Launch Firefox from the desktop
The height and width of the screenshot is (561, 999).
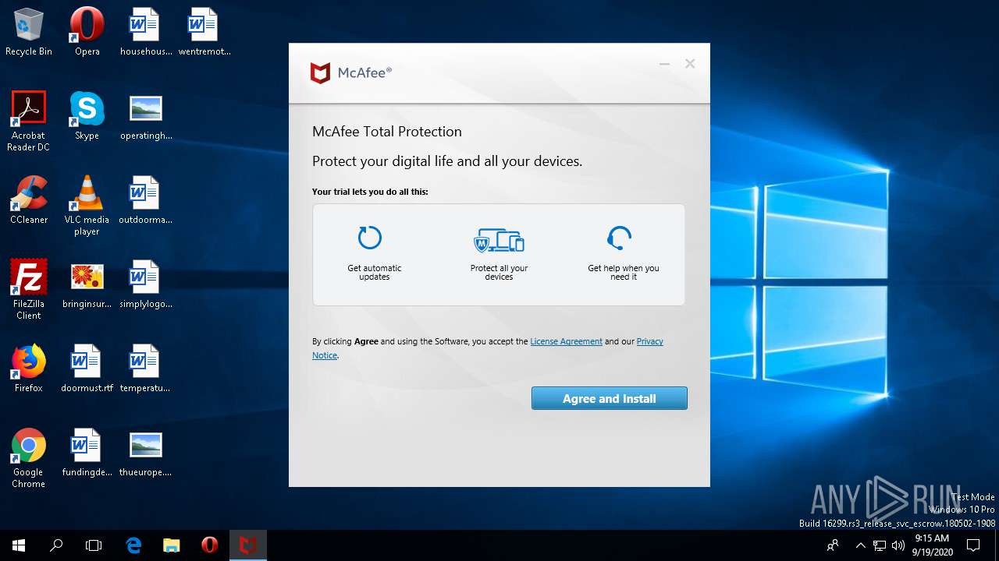coord(29,369)
